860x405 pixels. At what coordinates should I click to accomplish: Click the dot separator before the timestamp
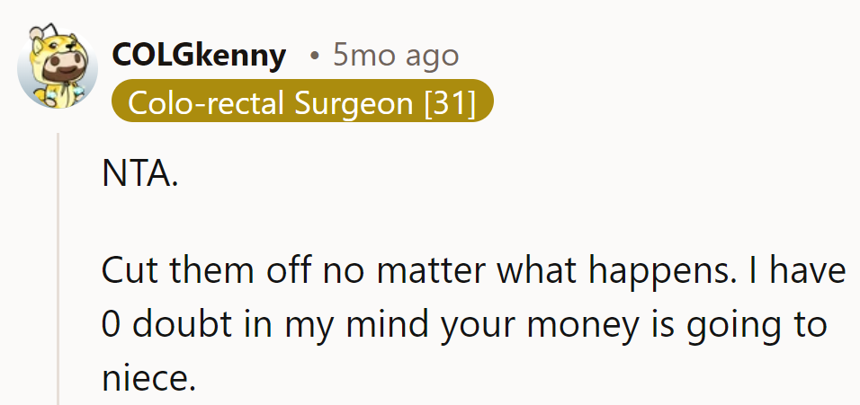(x=313, y=57)
